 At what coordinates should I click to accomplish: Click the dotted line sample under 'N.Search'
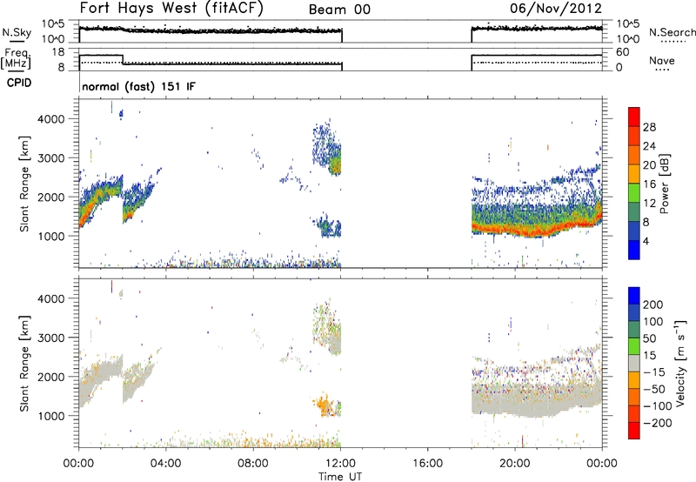pyautogui.click(x=673, y=42)
